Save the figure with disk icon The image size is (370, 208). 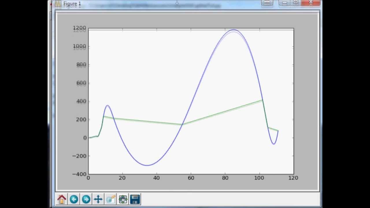pyautogui.click(x=135, y=199)
